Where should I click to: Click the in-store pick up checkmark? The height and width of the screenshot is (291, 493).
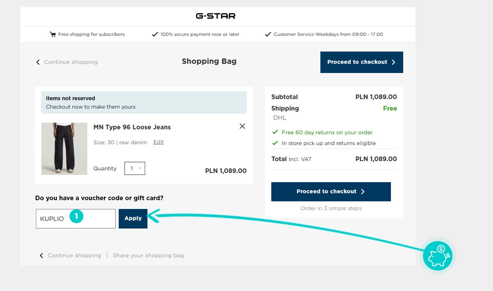275,143
